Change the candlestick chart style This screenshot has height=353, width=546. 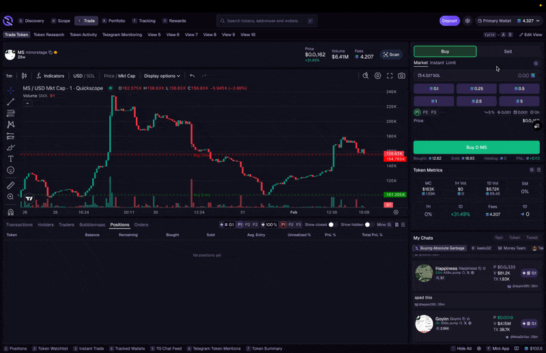(24, 76)
